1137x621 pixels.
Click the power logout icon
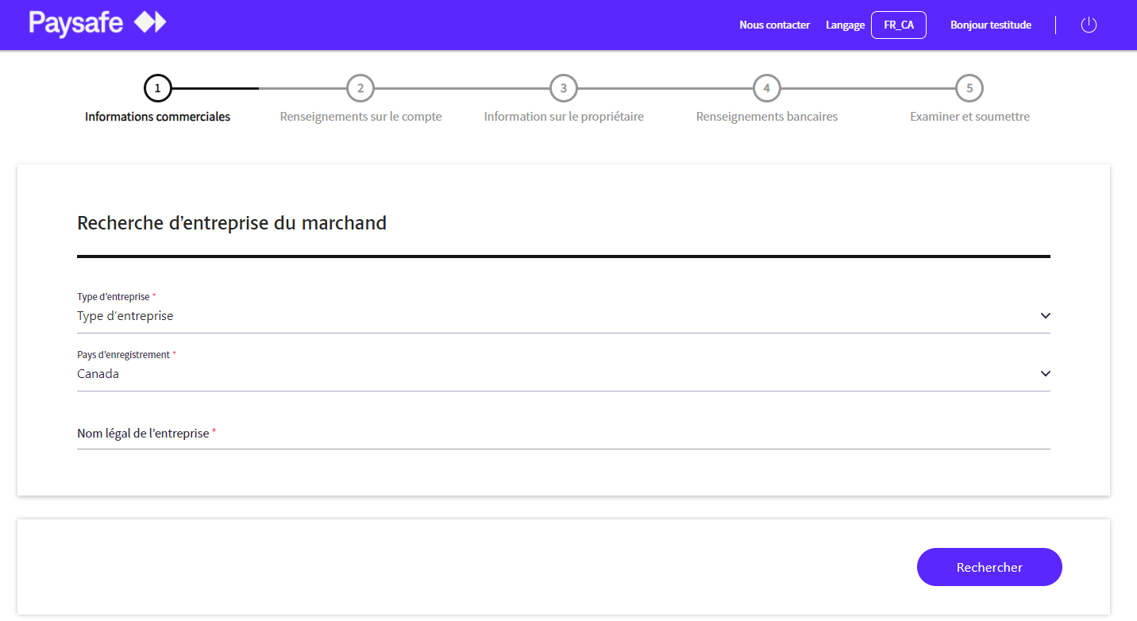pos(1089,25)
